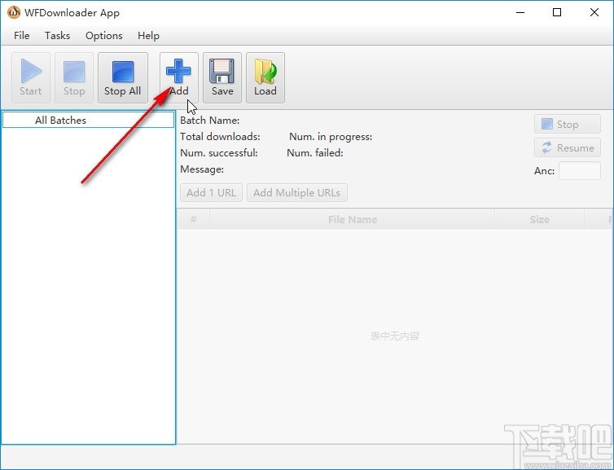Click the Stop All toolbar button
This screenshot has width=614, height=470.
point(123,77)
